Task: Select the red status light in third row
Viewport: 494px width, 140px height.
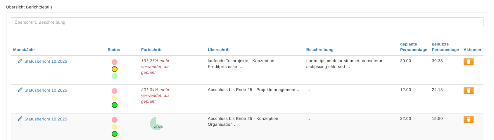Action: click(x=115, y=120)
